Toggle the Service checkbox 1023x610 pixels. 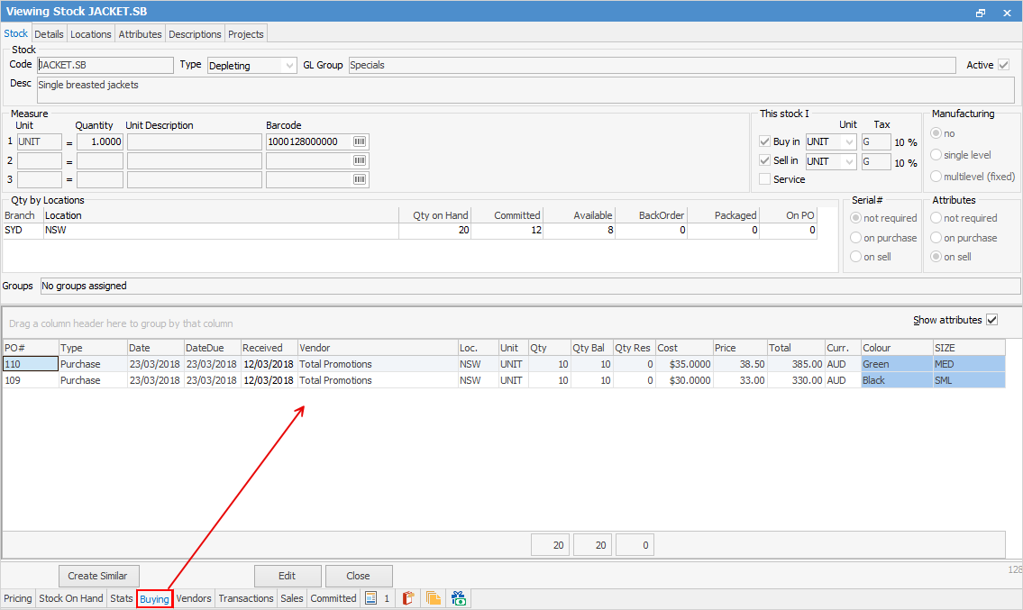tap(765, 179)
